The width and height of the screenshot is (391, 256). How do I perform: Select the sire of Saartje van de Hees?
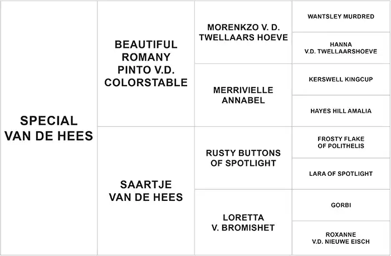(243, 158)
